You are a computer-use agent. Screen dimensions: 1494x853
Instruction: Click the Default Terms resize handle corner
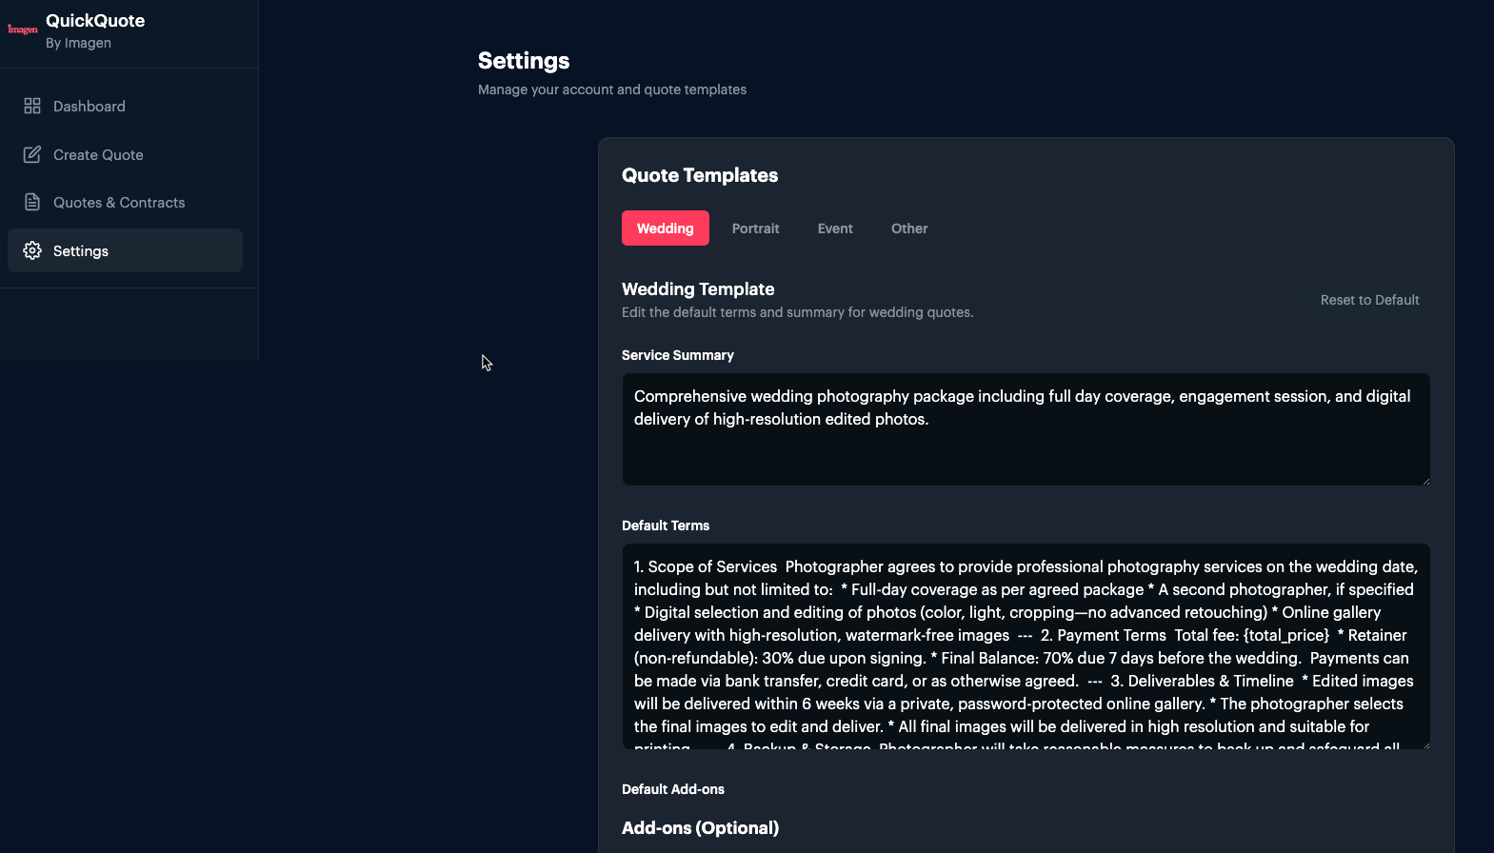[1425, 744]
